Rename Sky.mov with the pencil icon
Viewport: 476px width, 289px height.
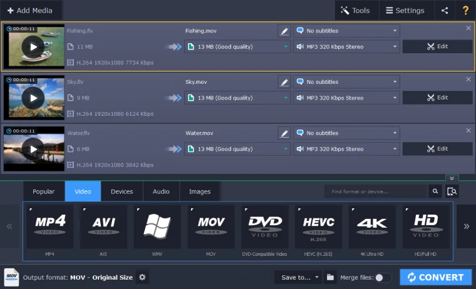click(284, 82)
